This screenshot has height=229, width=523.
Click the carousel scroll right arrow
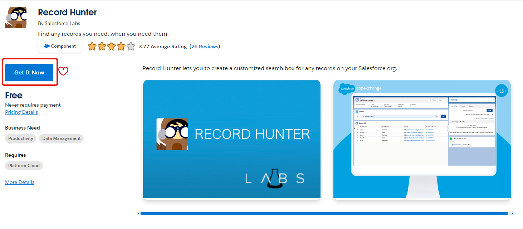(x=512, y=214)
